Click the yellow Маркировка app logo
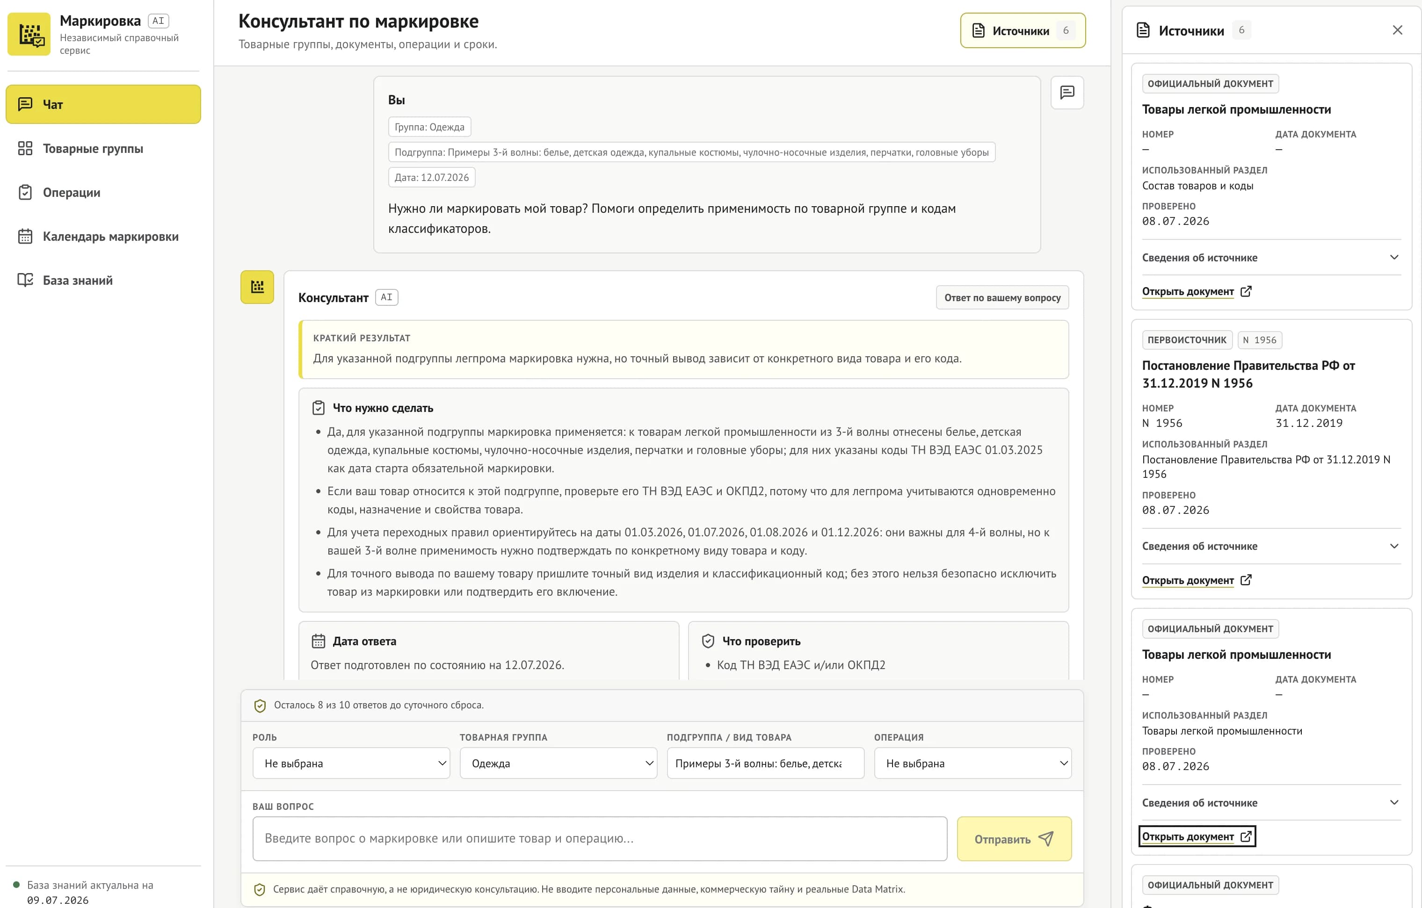The width and height of the screenshot is (1422, 908). [29, 34]
